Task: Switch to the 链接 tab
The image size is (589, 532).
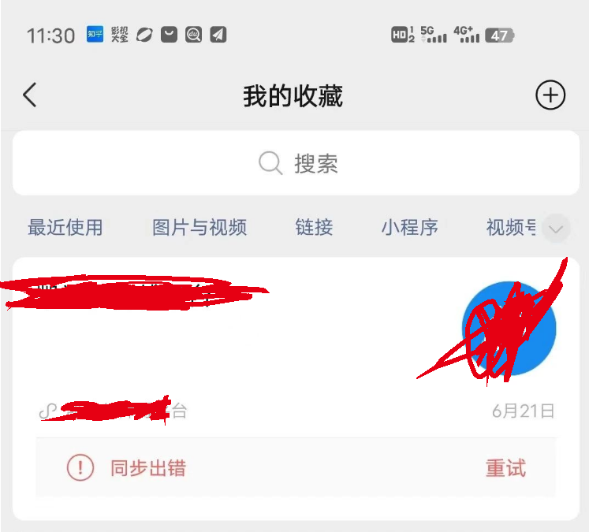Action: pos(314,228)
